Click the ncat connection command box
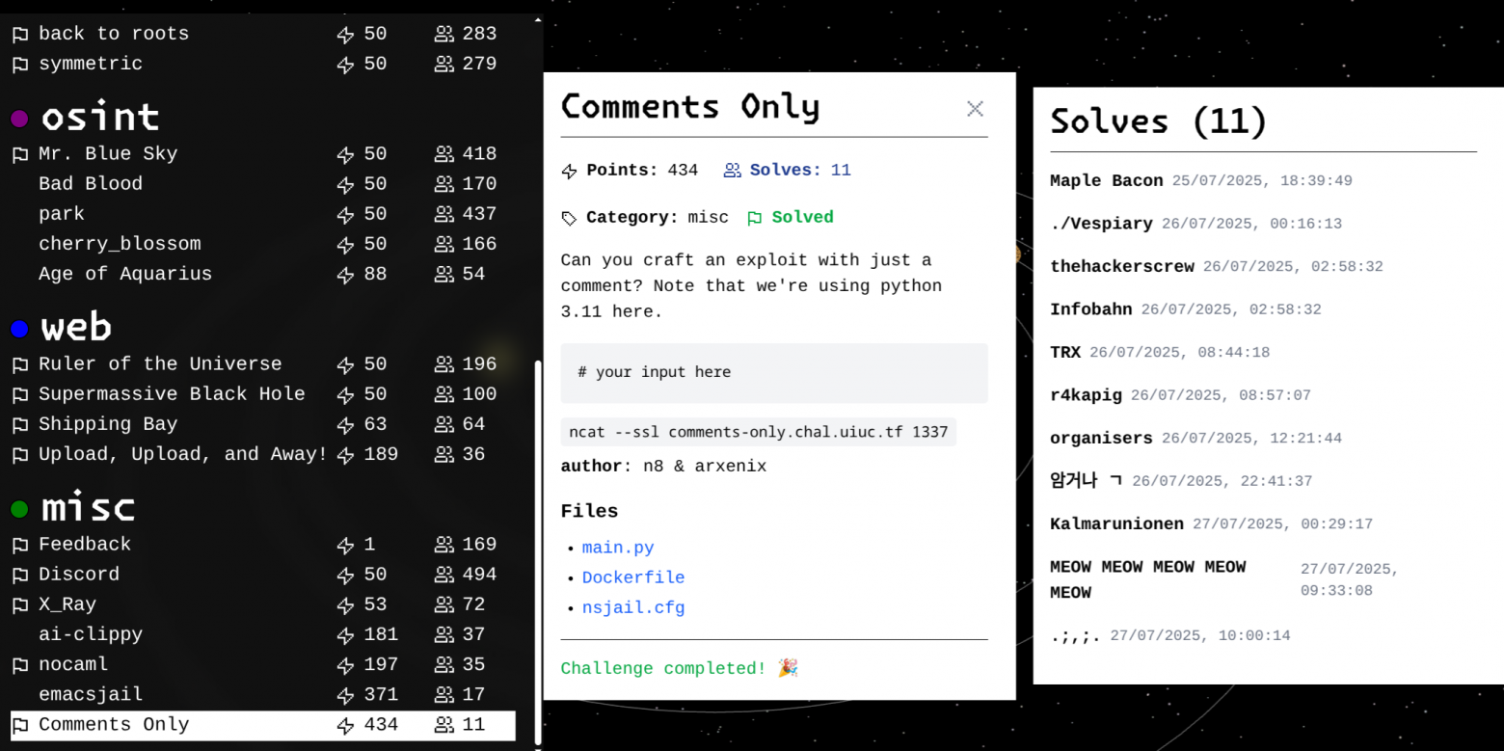 point(758,432)
